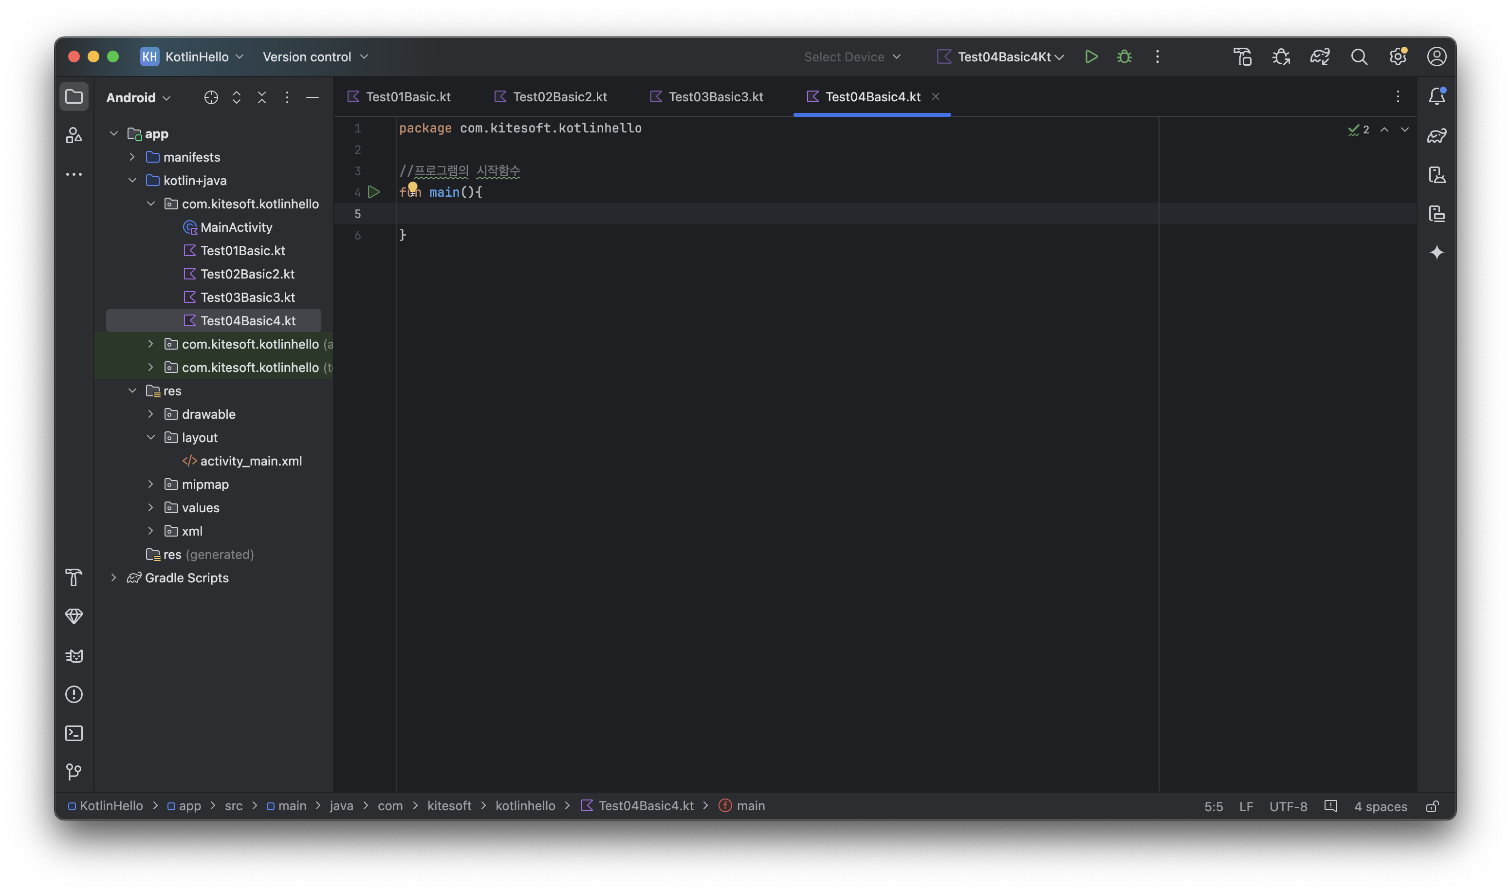Open the Select Device dropdown

click(852, 56)
